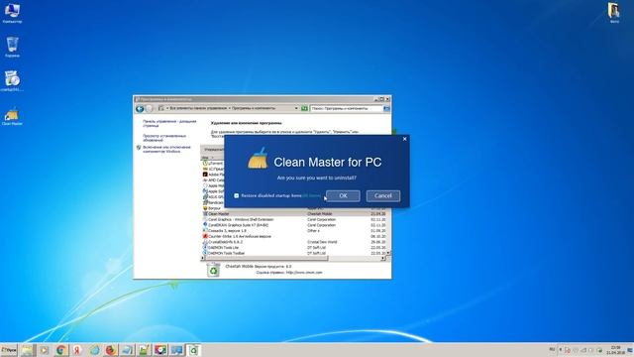Confirm uninstall with the OK button
The image size is (634, 357).
(343, 196)
